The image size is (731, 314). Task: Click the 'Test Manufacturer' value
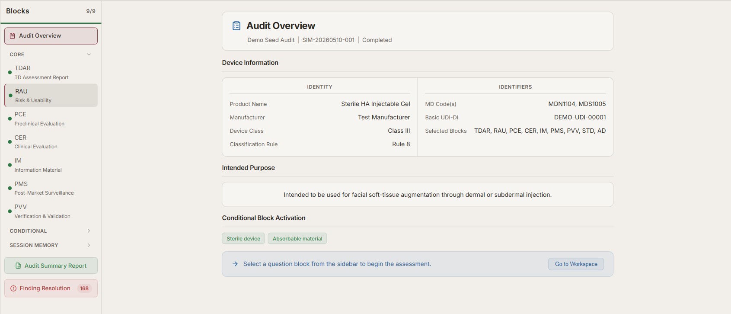384,117
